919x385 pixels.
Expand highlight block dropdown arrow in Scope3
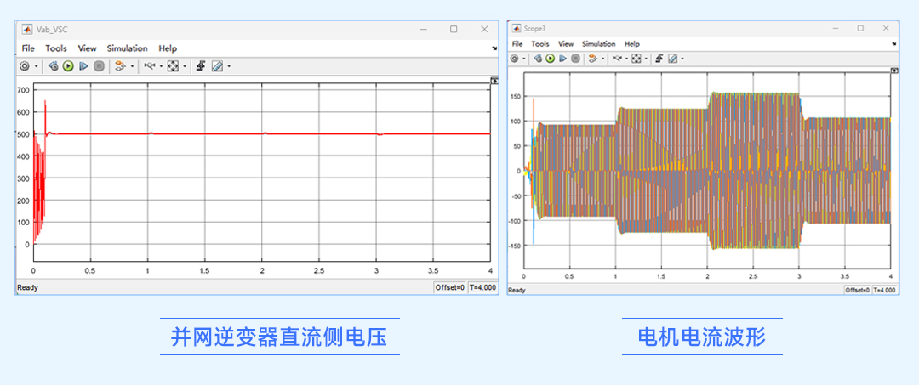point(602,59)
